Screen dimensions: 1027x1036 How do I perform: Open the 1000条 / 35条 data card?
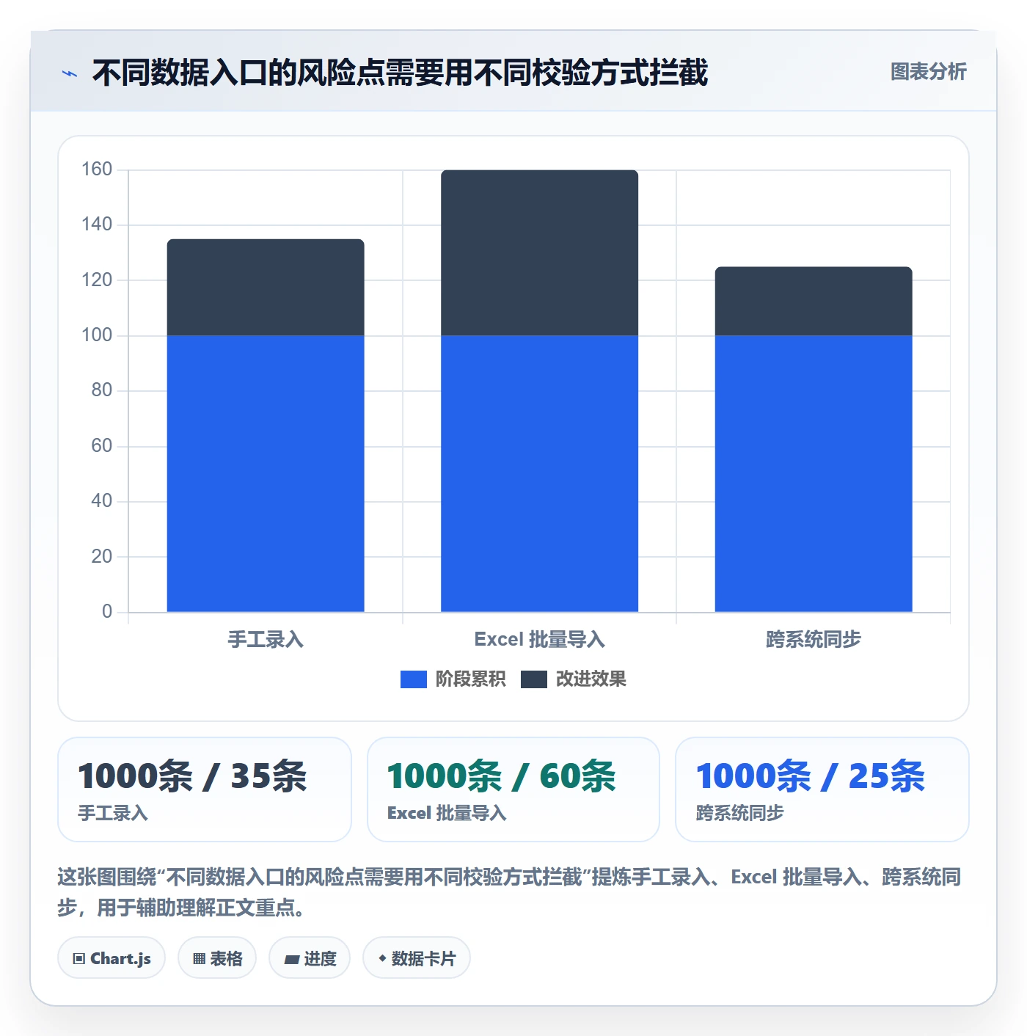coord(205,789)
